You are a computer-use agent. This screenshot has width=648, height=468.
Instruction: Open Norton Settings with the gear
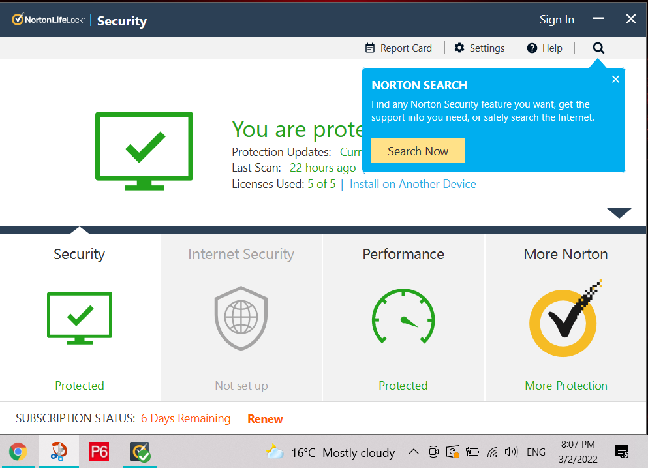click(480, 48)
